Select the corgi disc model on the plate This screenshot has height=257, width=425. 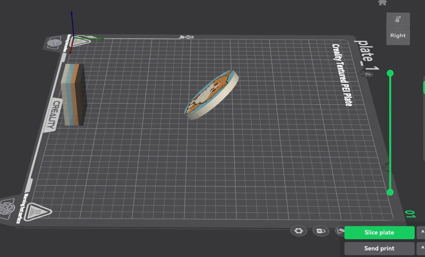click(x=211, y=95)
